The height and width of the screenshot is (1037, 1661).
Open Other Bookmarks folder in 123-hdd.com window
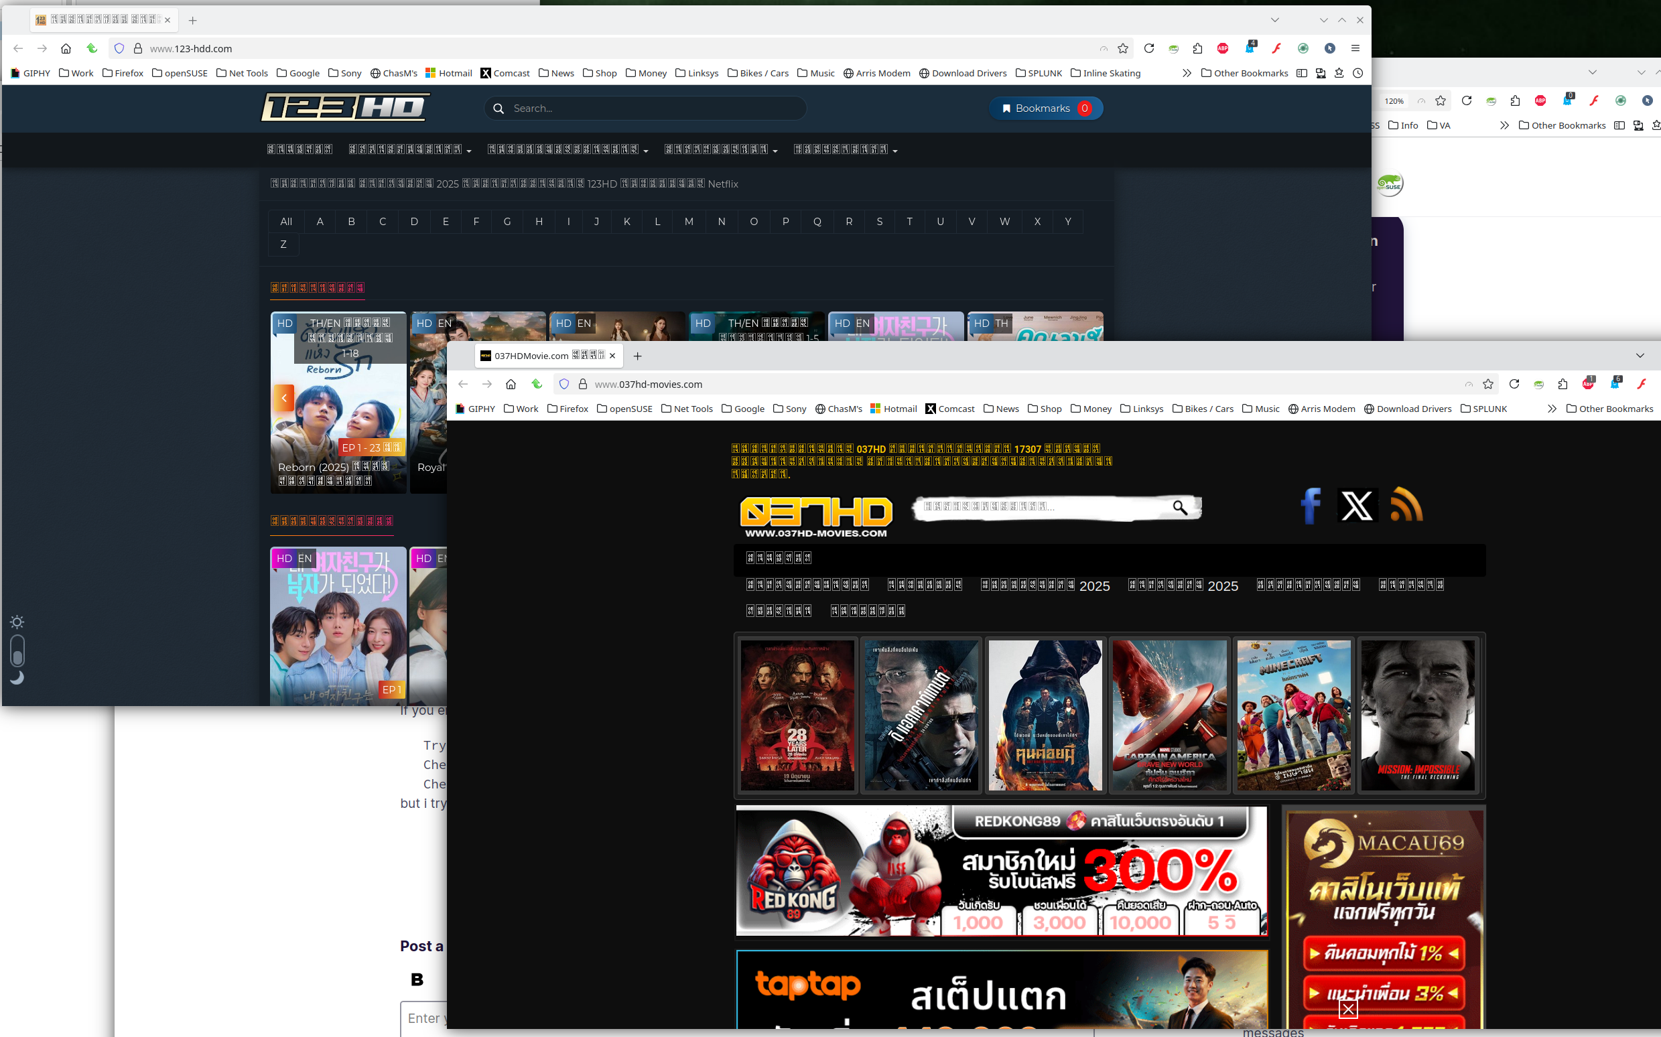[1244, 74]
